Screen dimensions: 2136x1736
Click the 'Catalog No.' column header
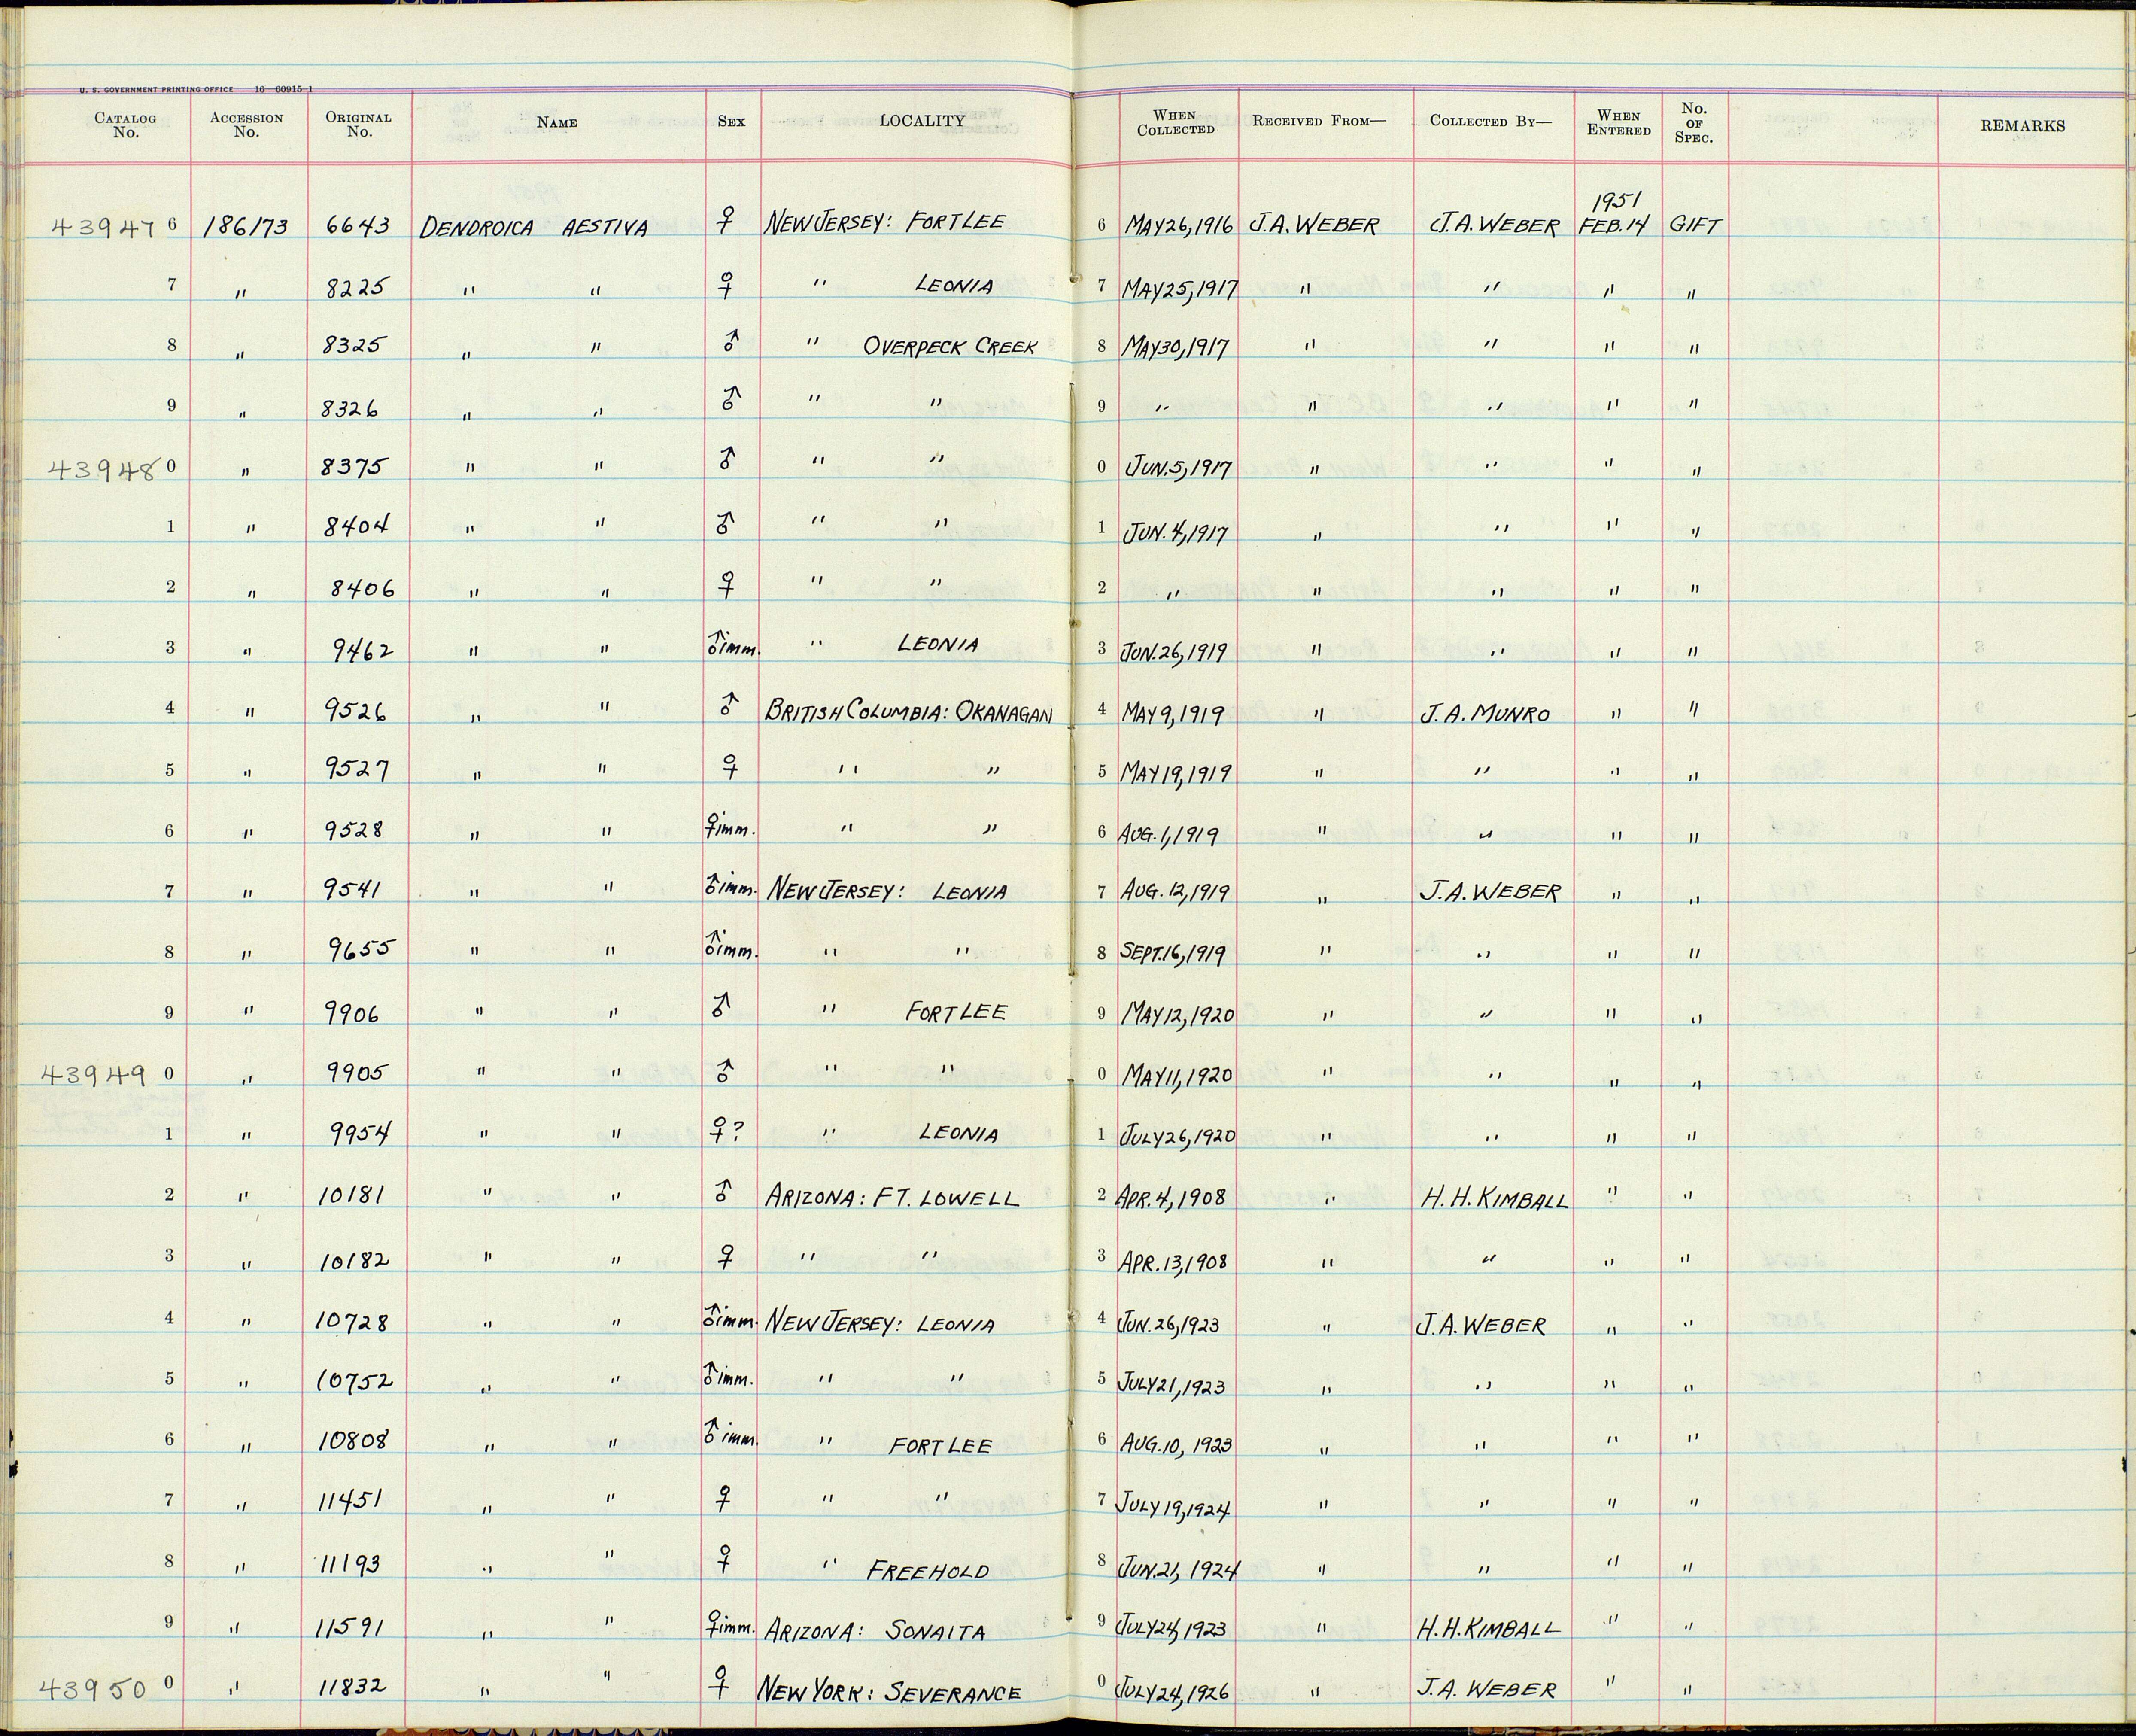[x=125, y=125]
